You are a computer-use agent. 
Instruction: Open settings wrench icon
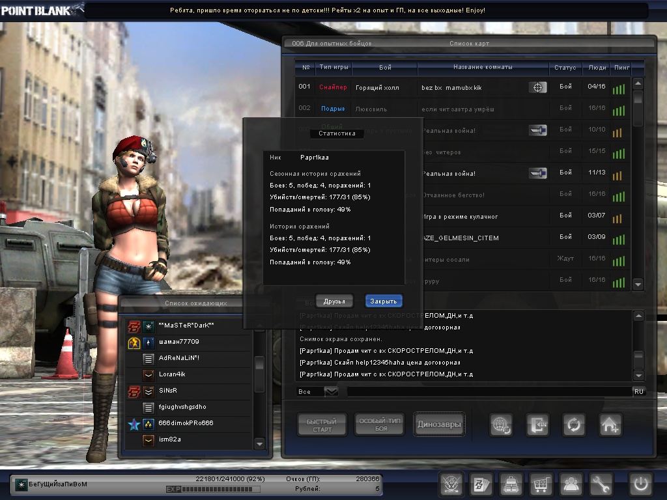click(601, 484)
